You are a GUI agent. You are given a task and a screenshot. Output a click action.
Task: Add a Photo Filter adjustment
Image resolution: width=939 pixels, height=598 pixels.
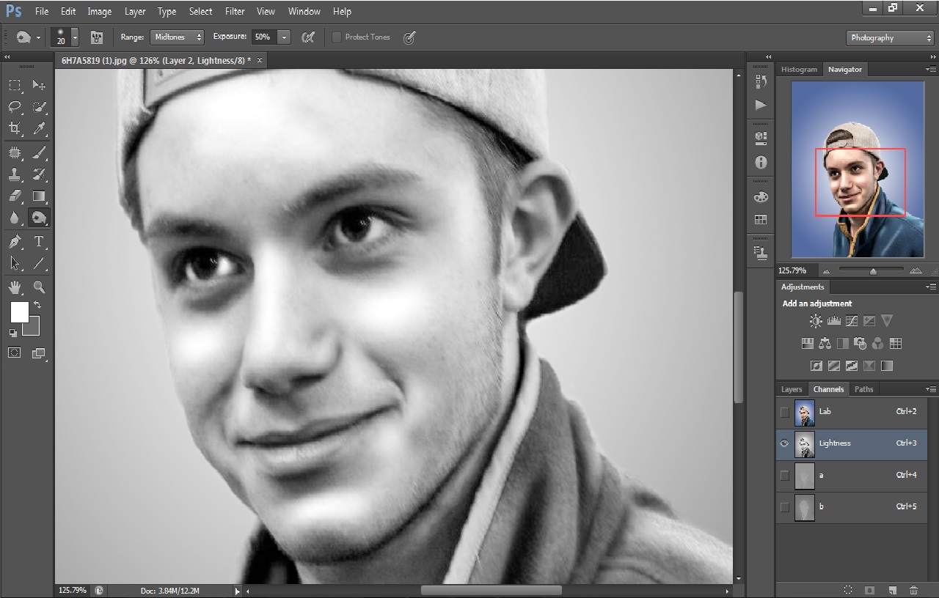(861, 343)
